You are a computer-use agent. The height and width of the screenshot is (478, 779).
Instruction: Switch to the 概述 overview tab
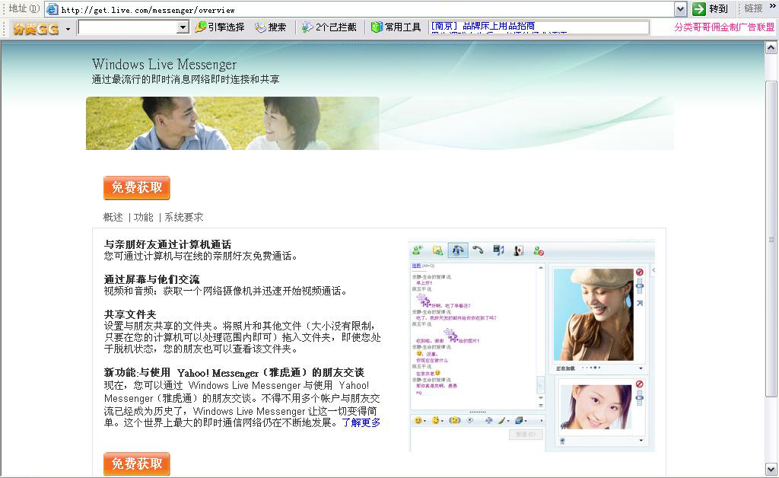tap(113, 217)
